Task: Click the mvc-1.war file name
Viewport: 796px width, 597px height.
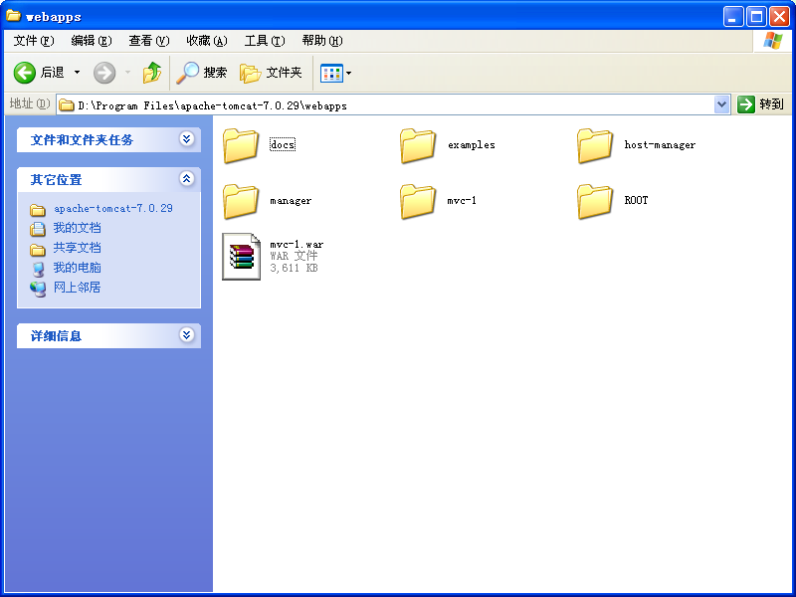Action: [x=297, y=244]
